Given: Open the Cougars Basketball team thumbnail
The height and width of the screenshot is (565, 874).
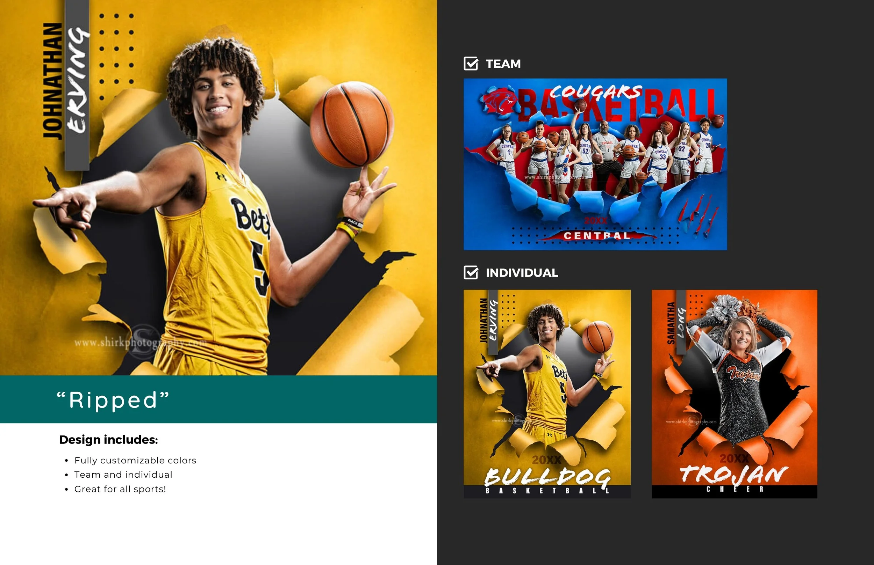Looking at the screenshot, I should pyautogui.click(x=595, y=164).
